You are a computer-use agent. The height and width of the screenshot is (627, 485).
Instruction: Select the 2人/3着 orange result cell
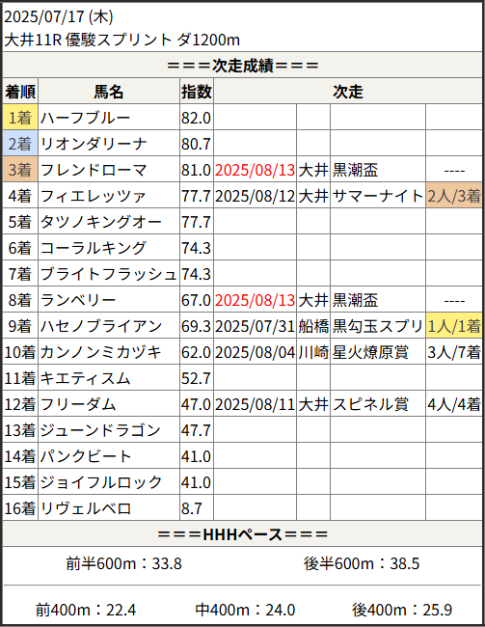click(x=454, y=195)
